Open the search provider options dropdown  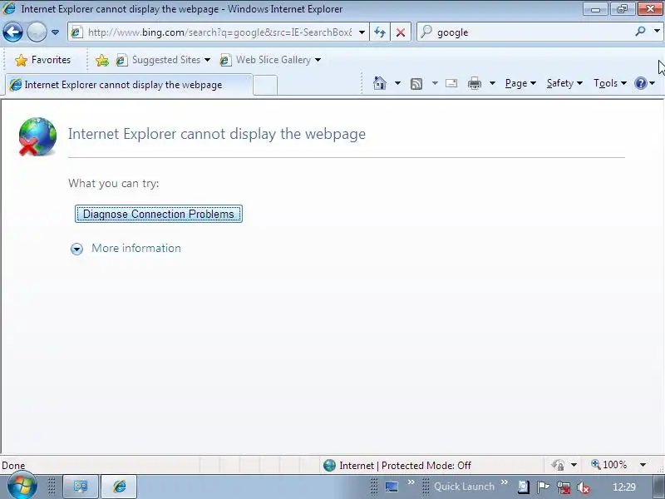657,32
